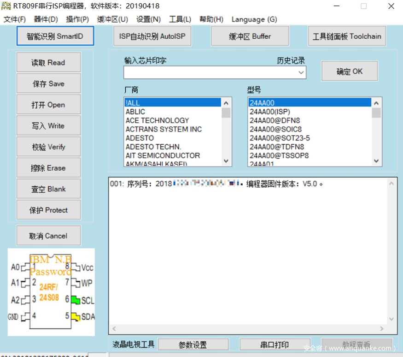The height and width of the screenshot is (357, 403).
Task: Expand the chip marking input dropdown
Action: [302, 72]
